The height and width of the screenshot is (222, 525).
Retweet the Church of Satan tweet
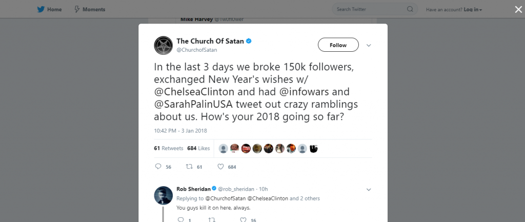click(189, 167)
